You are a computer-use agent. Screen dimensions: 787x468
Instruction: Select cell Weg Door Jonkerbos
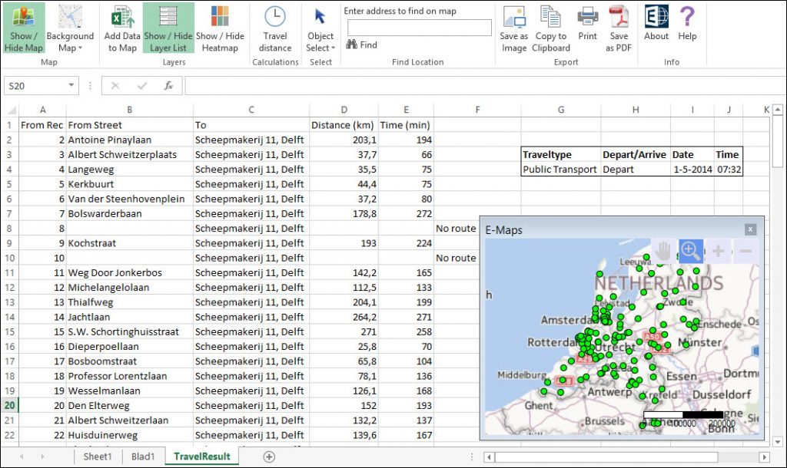point(129,272)
